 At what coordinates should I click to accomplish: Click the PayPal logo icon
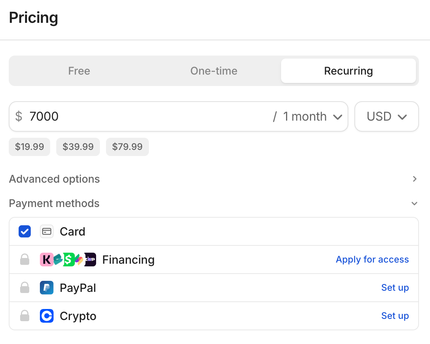pyautogui.click(x=47, y=288)
